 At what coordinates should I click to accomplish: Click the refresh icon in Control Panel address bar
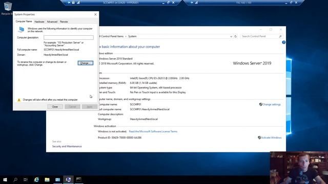[236, 36]
